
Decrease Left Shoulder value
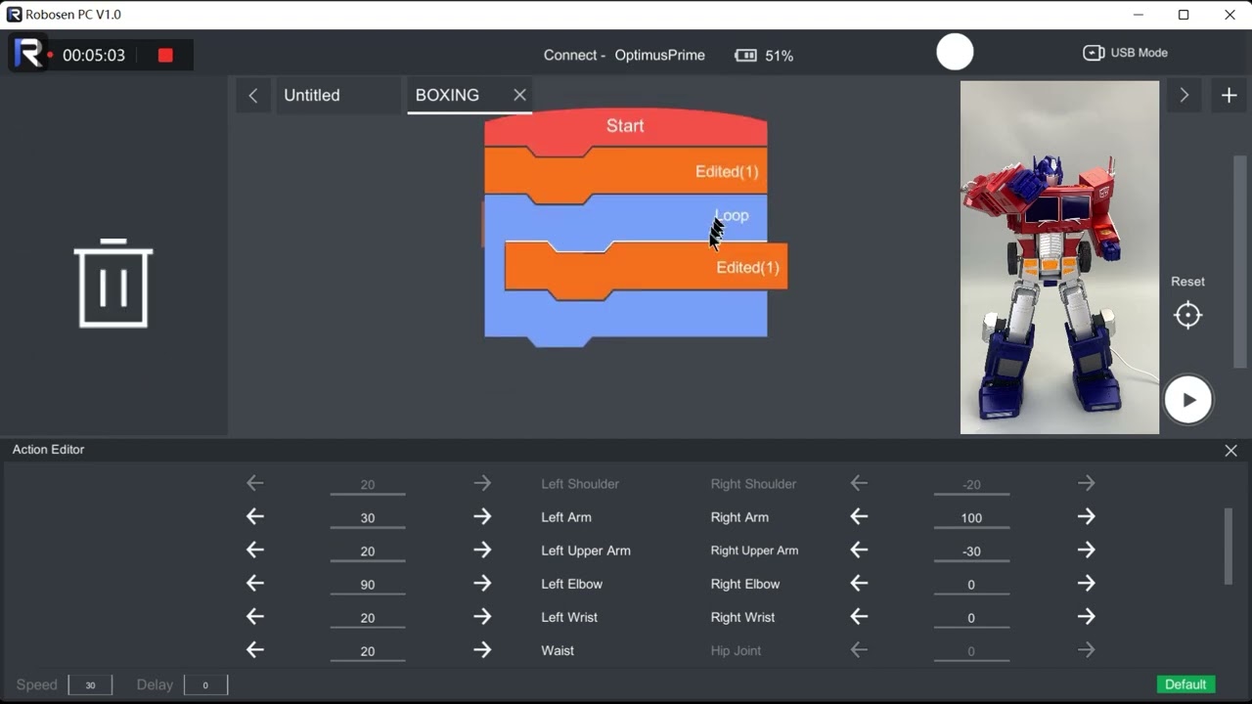pyautogui.click(x=255, y=484)
